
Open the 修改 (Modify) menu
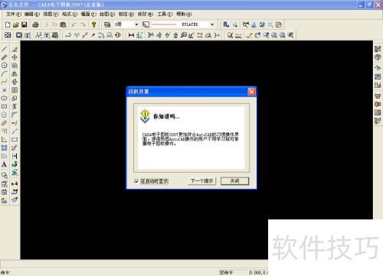point(145,14)
